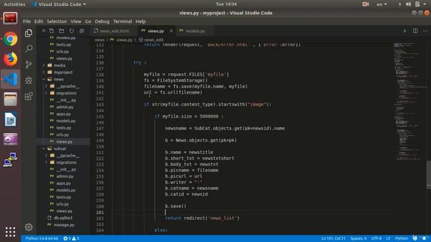The image size is (431, 242).
Task: Open the Go menu
Action: point(88,22)
